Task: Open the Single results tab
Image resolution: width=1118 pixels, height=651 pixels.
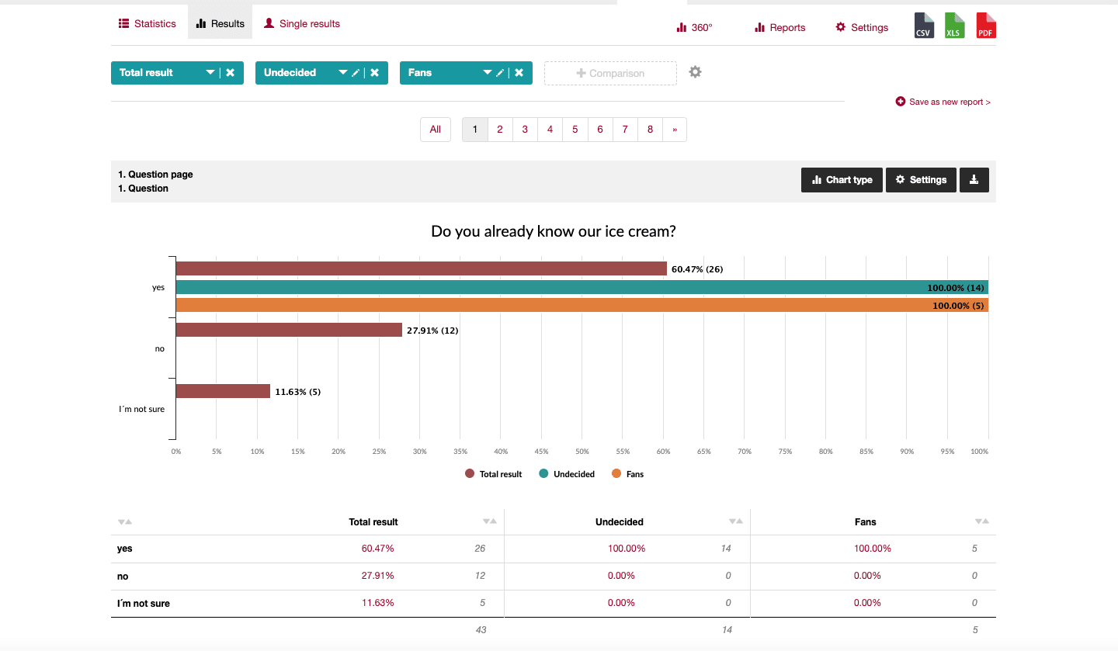Action: (x=301, y=23)
